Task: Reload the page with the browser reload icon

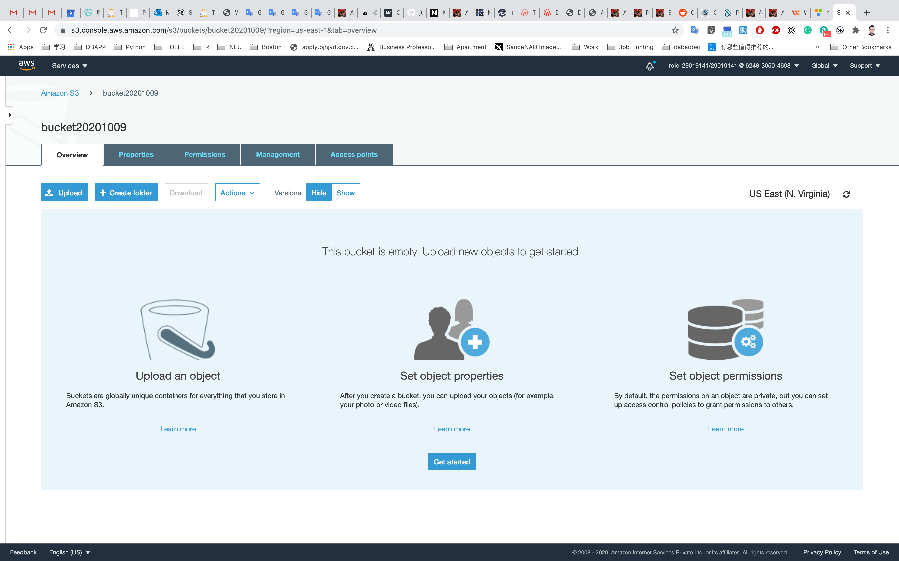Action: pos(43,30)
